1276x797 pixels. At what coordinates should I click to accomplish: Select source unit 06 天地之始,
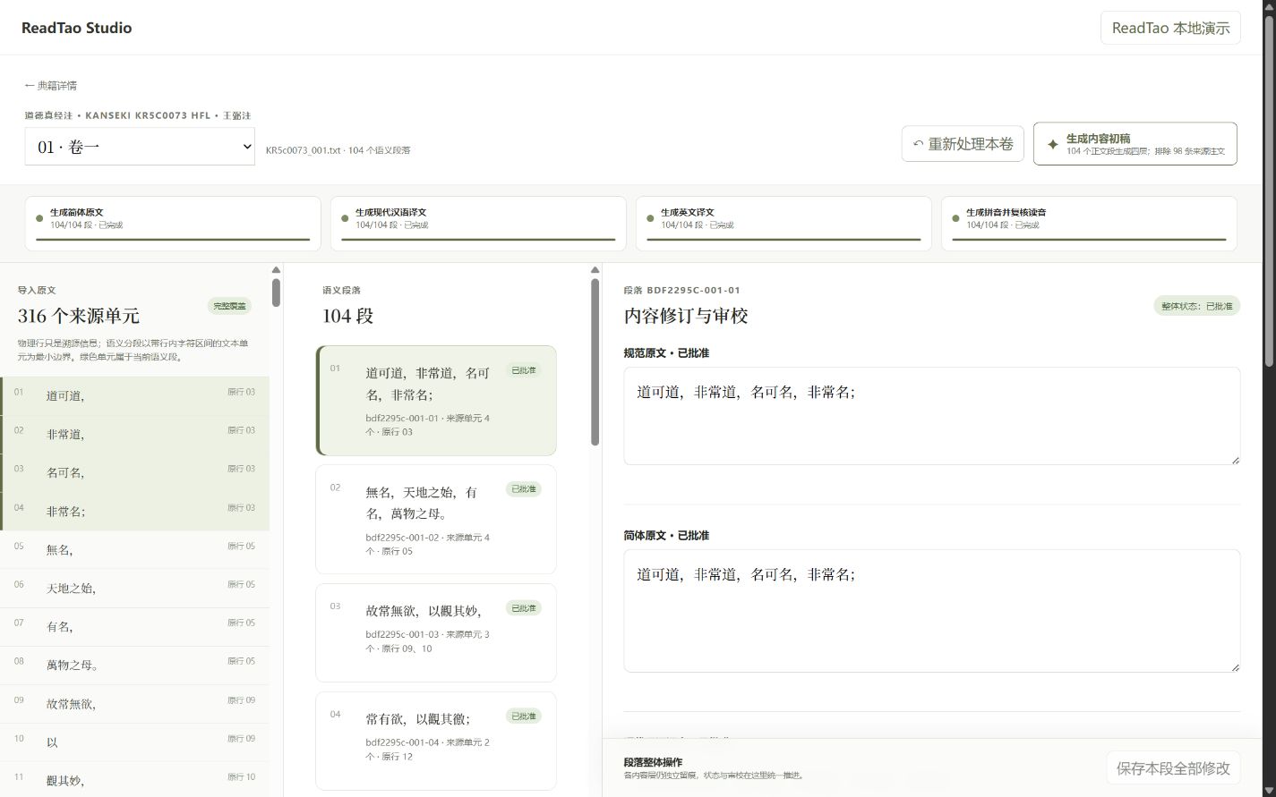tap(134, 588)
